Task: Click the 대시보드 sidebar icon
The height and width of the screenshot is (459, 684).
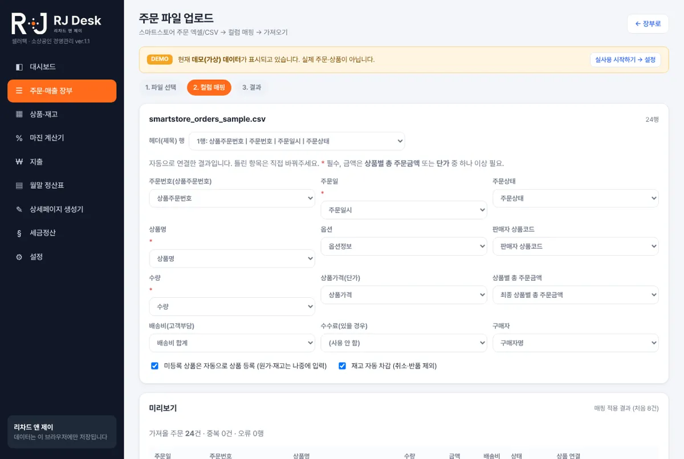Action: 19,67
